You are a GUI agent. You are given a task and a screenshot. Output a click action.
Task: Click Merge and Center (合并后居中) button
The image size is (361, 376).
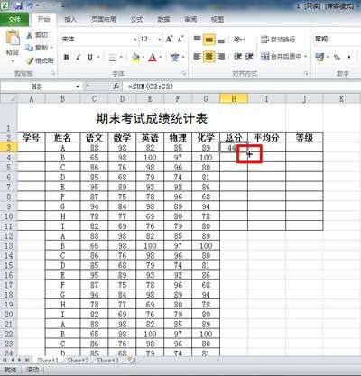[x=281, y=57]
